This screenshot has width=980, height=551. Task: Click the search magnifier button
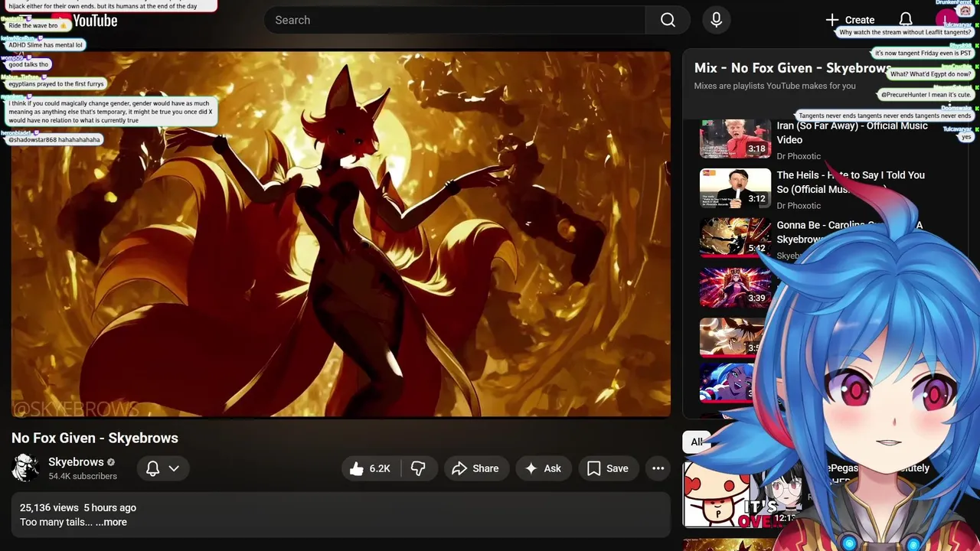[668, 20]
